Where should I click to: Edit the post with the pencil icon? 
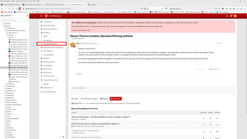click(202, 69)
